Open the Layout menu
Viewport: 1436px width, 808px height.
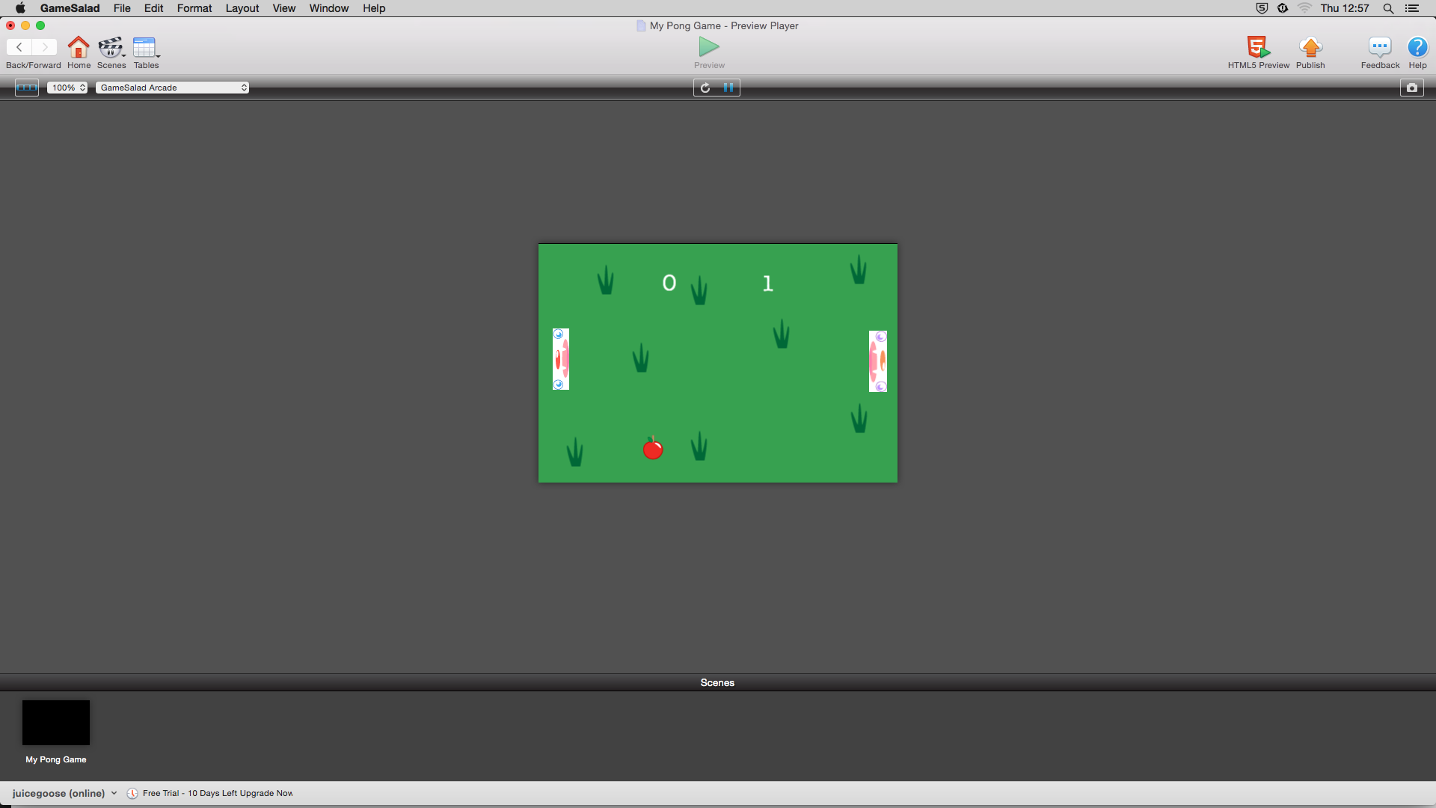point(242,8)
